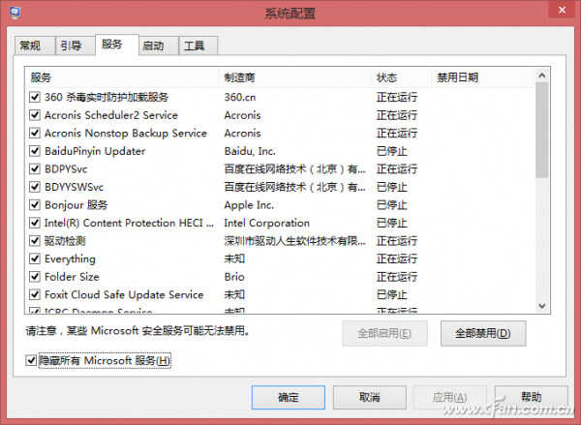
Task: Disable the Folder Size checkbox
Action: click(x=35, y=277)
